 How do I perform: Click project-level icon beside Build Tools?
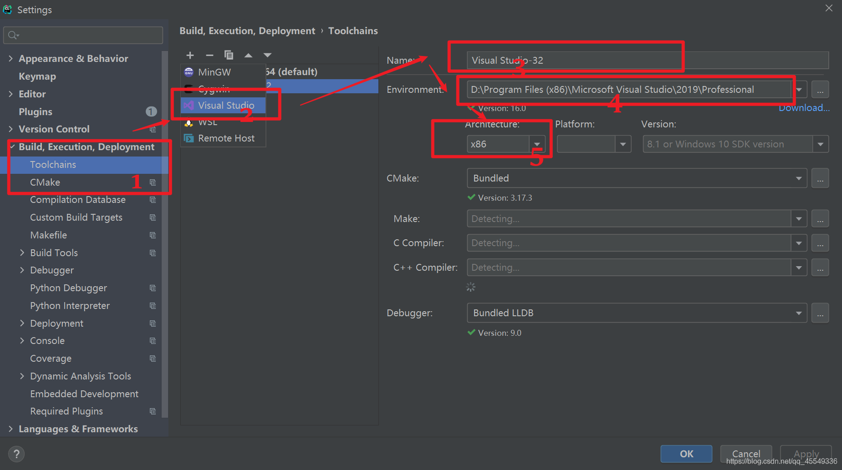click(x=153, y=253)
